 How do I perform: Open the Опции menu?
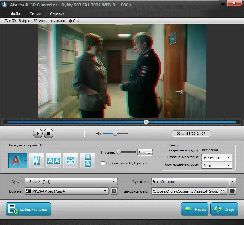click(35, 14)
